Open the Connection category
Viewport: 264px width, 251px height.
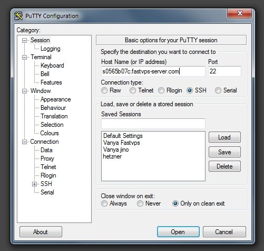coord(44,142)
